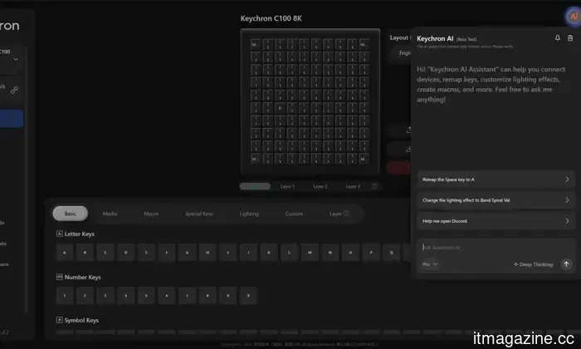Viewport: 581px width, 349px height.
Task: Switch to the Special Keys tab
Action: pyautogui.click(x=199, y=214)
